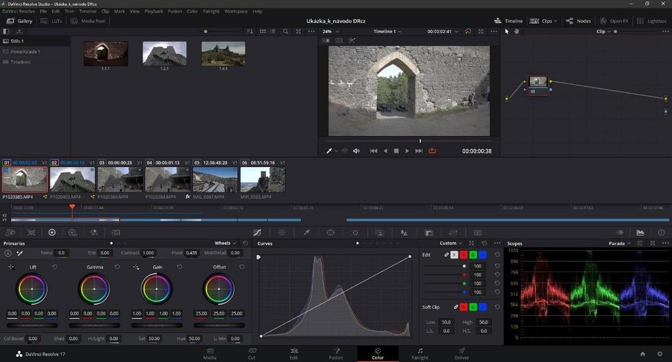Open the Tracker palette icon
The image size is (672, 362).
(x=355, y=233)
